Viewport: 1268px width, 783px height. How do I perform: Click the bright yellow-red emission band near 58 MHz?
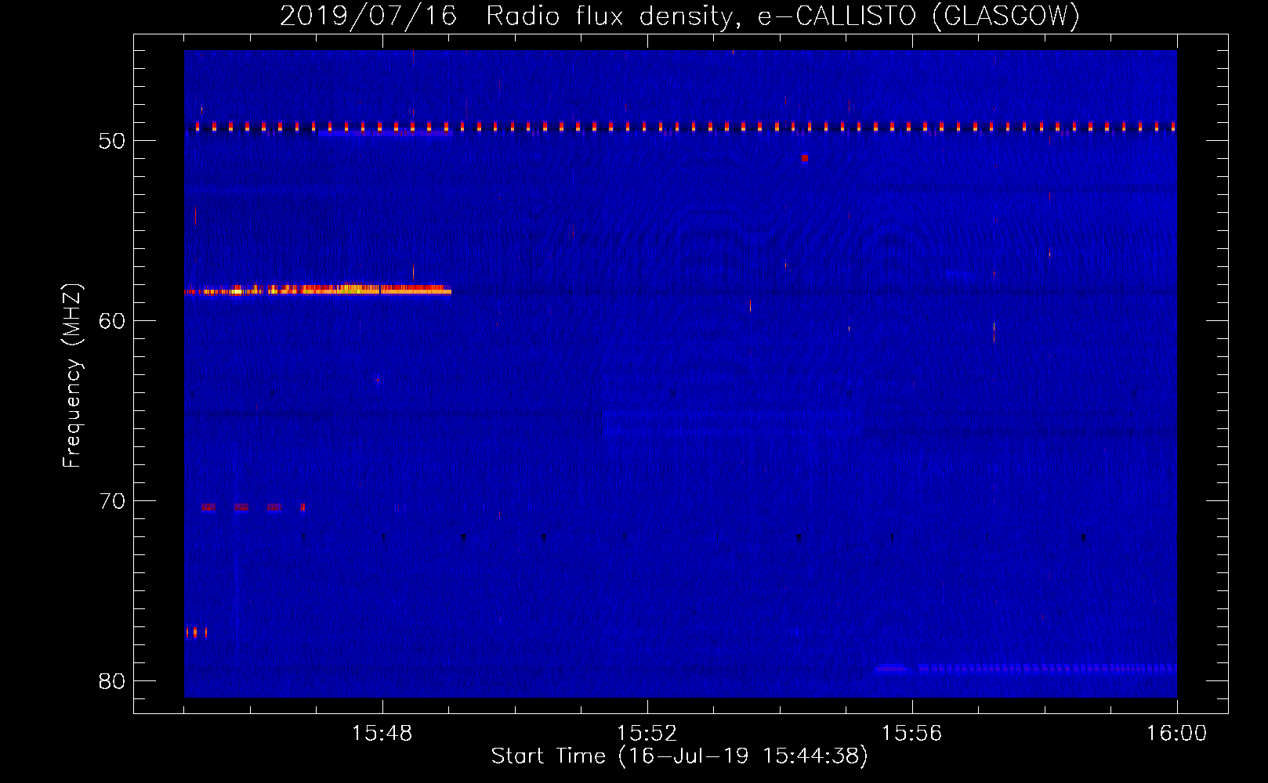coord(317,290)
